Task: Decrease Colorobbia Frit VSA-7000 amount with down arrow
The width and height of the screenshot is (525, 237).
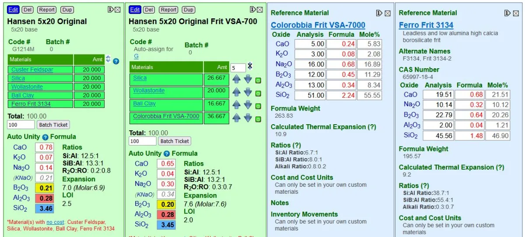Action: pos(248,118)
